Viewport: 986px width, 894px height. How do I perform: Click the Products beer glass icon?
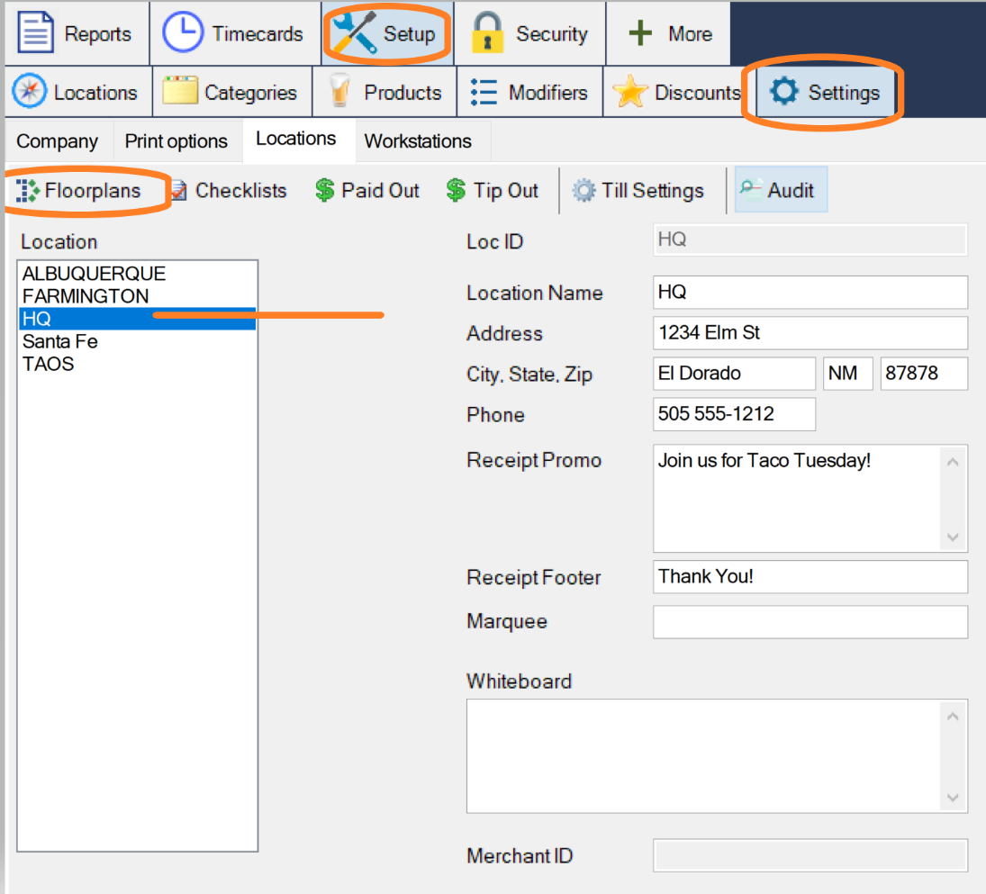coord(340,91)
